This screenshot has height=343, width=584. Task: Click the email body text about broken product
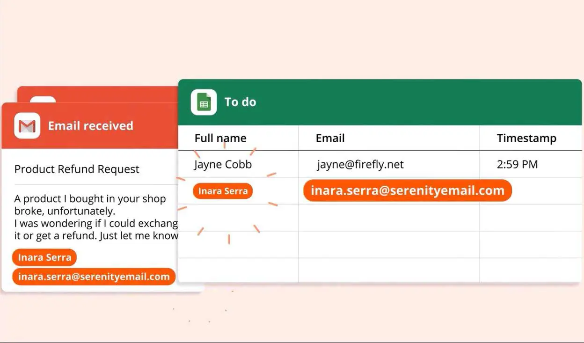tap(94, 217)
